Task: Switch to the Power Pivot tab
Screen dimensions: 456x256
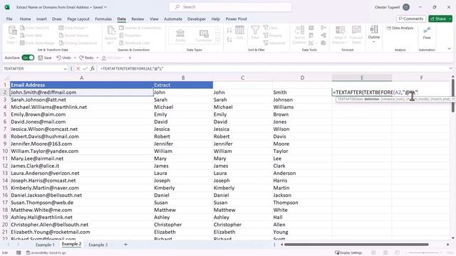Action: tap(236, 19)
